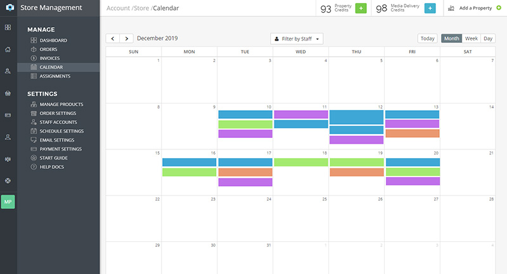
Task: Click the Add a Property icon
Action: pos(452,8)
